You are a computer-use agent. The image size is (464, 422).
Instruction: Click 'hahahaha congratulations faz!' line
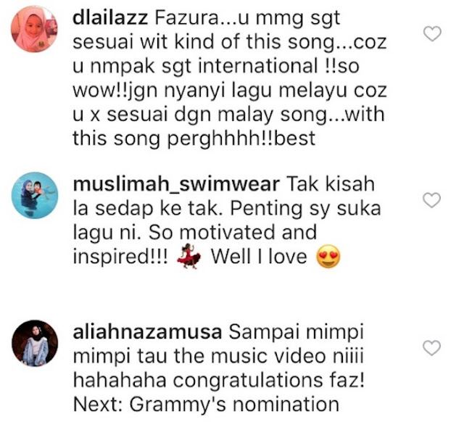[219, 381]
